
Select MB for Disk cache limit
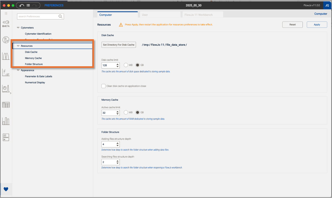coord(126,65)
